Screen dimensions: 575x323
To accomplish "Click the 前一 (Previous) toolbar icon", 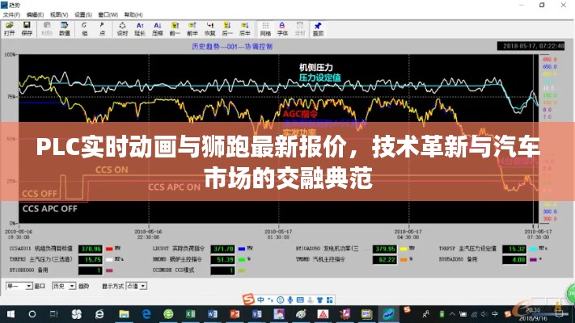I will [175, 28].
